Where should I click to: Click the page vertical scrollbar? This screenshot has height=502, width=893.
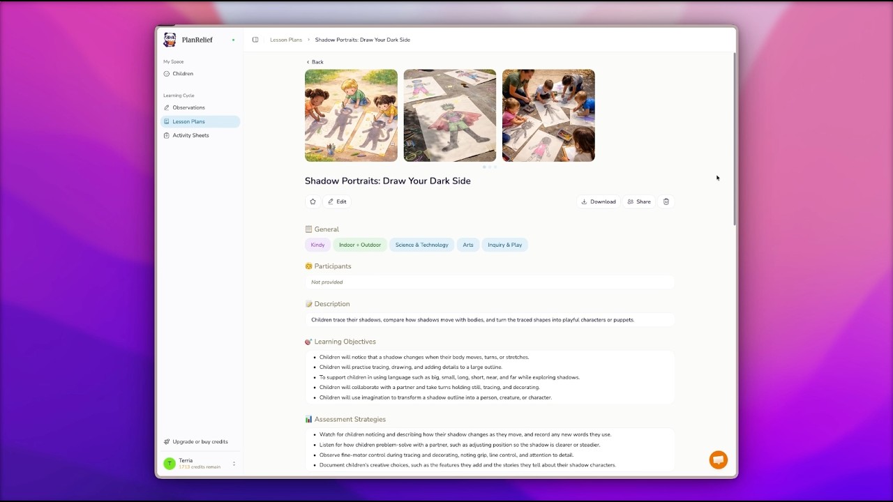(x=734, y=139)
